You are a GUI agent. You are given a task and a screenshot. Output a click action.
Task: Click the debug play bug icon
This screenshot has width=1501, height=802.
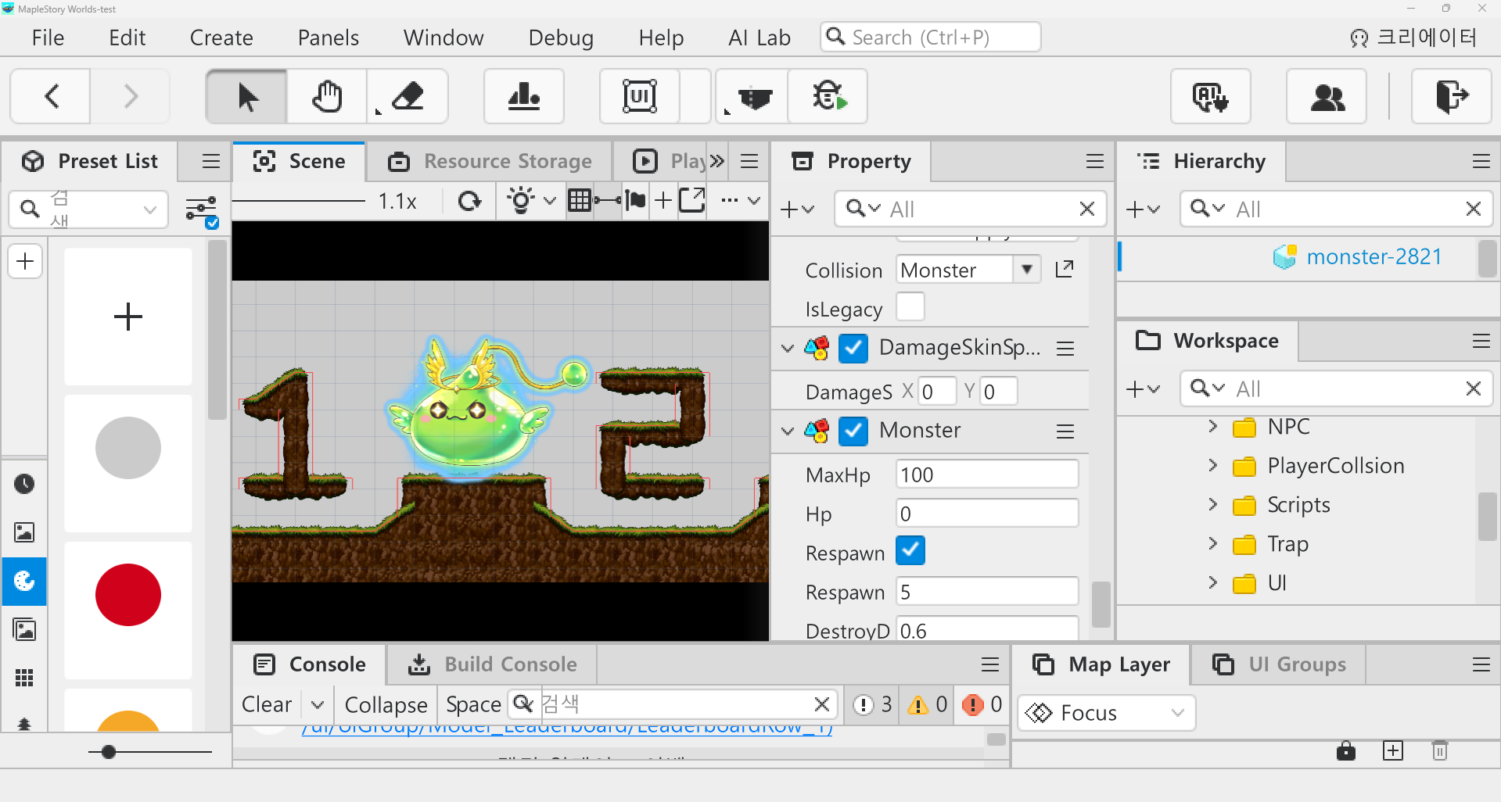click(828, 96)
